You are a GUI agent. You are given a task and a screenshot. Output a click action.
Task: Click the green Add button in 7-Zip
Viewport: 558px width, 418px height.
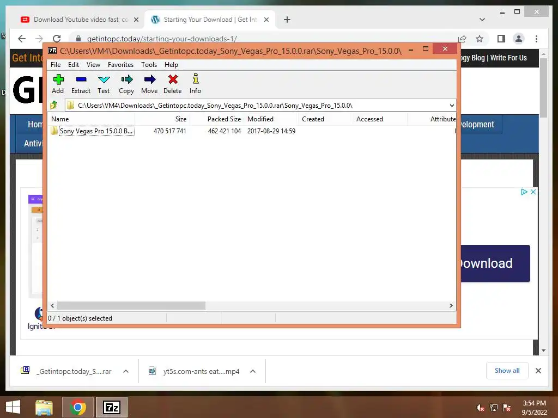click(58, 84)
